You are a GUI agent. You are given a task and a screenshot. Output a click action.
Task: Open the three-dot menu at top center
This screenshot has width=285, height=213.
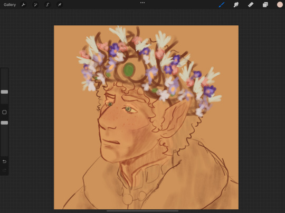[x=142, y=3]
